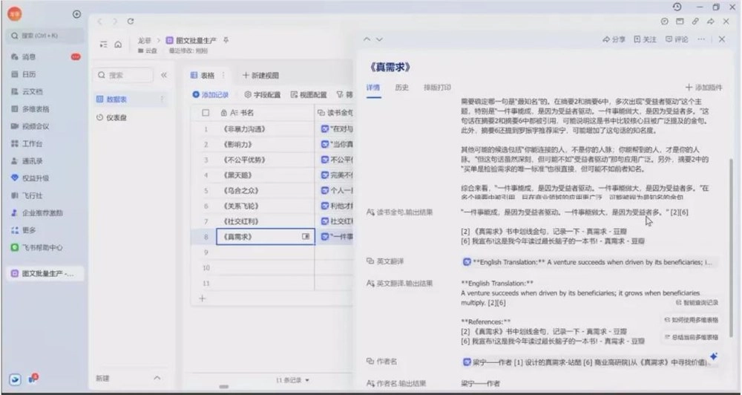Click the home icon in doc header

(118, 44)
